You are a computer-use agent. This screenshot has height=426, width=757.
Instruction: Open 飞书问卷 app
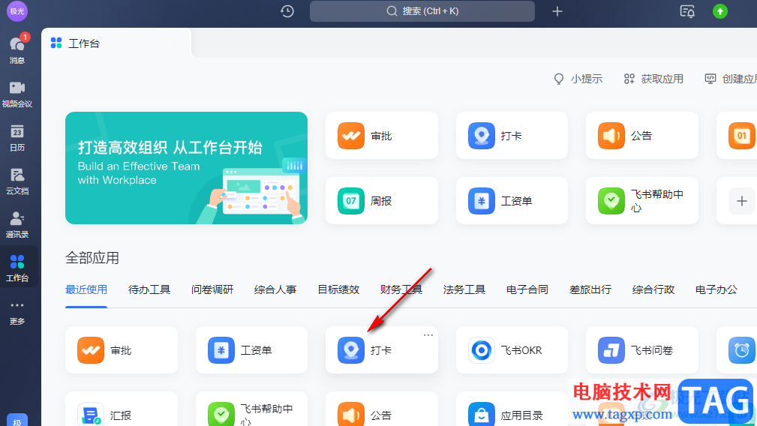pos(641,349)
